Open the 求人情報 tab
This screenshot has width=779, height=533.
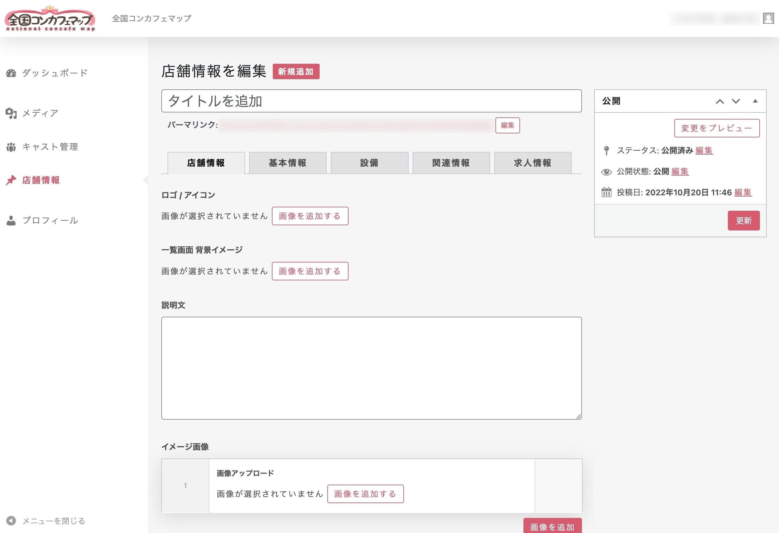[x=533, y=163]
